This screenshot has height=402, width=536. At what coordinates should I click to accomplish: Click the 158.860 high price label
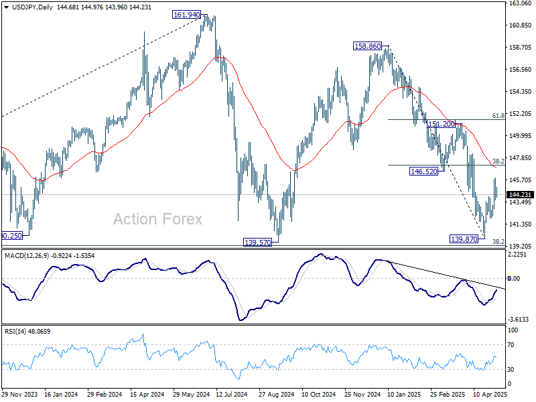pos(368,46)
